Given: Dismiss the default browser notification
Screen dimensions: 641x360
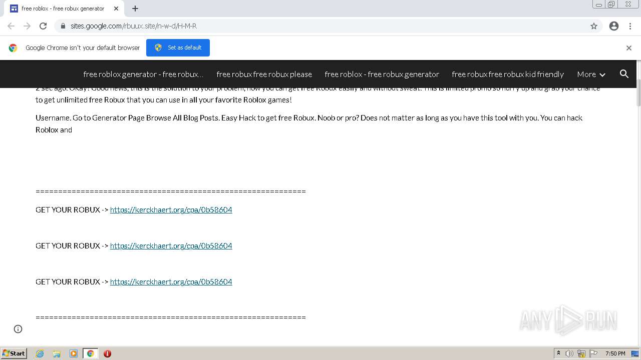Looking at the screenshot, I should (629, 48).
